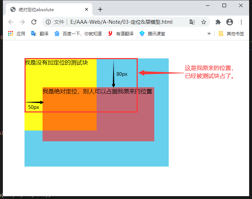Open the 其他书签 folder
The height and width of the screenshot is (199, 252).
(231, 34)
